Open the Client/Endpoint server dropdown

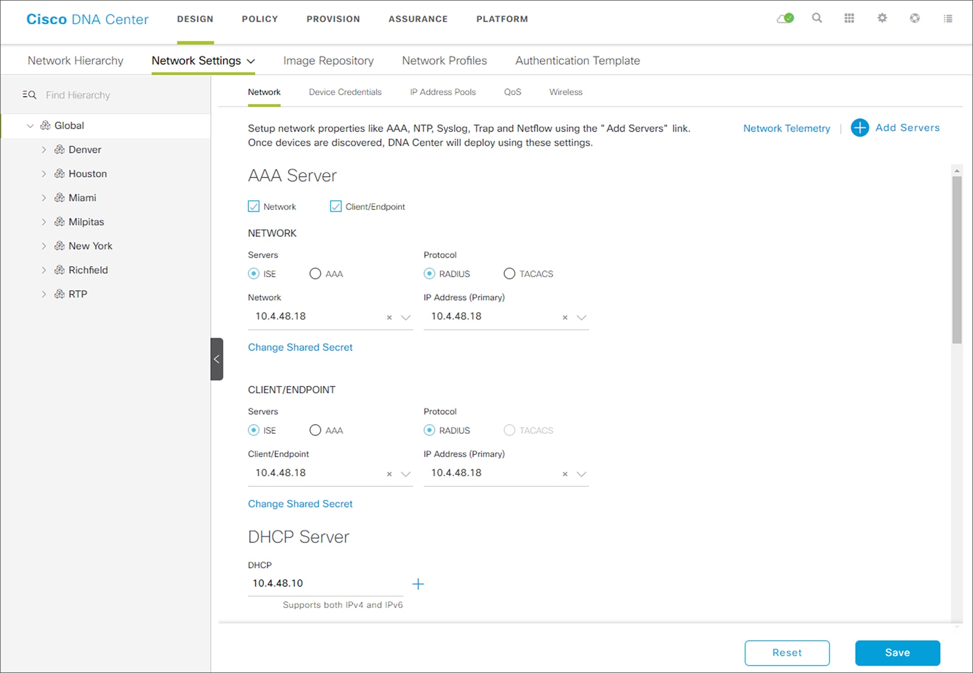click(x=405, y=474)
